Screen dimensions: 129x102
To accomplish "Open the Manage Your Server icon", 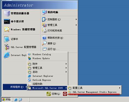I will [x=7, y=13].
